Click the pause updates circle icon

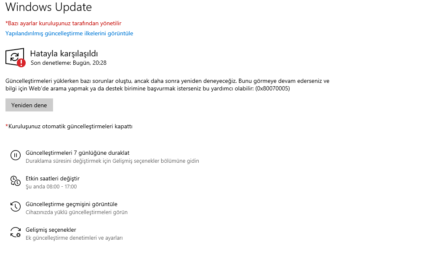[16, 155]
